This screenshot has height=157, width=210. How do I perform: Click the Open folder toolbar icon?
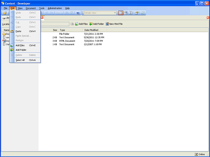[x=5, y=13]
